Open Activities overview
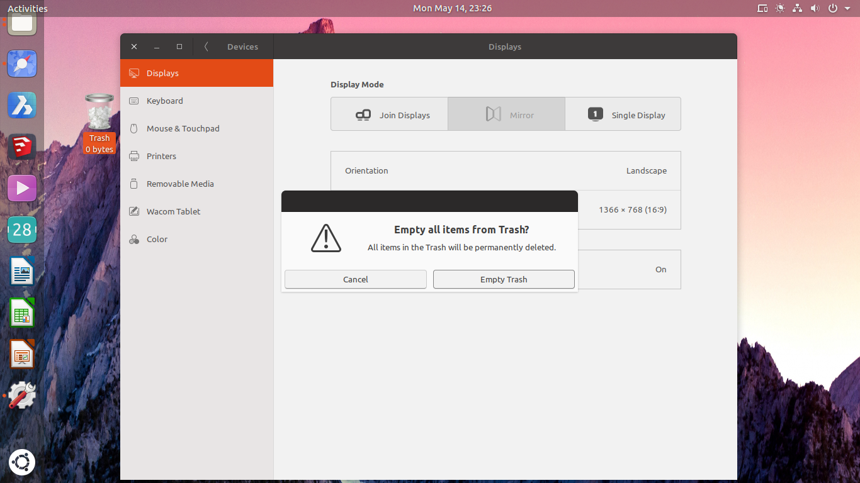This screenshot has width=860, height=483. pyautogui.click(x=27, y=8)
